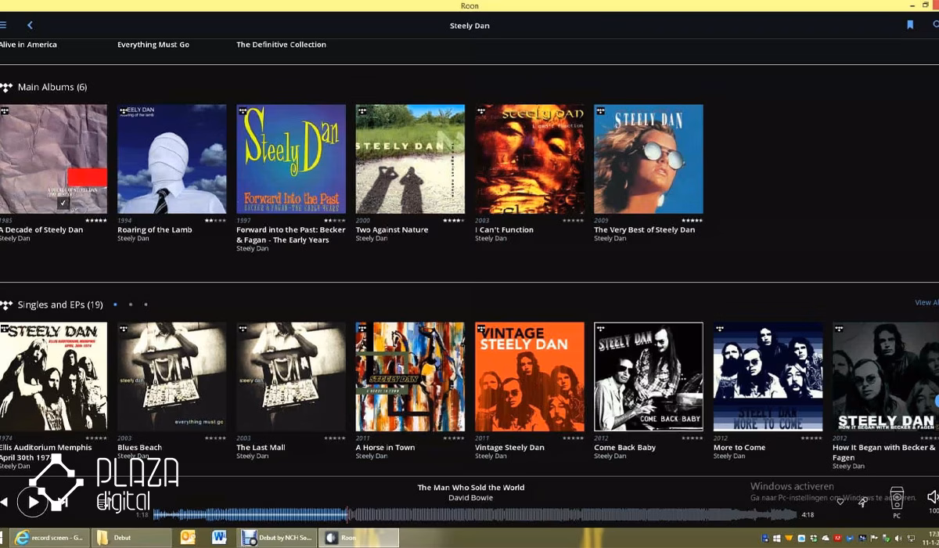Click the now-playing title The Man Who Sold the World

tap(471, 487)
